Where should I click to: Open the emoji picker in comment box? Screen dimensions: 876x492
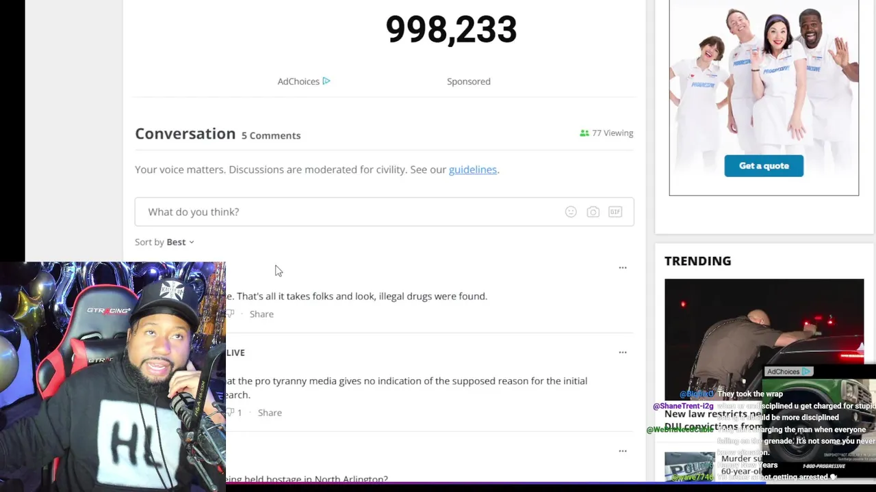571,212
